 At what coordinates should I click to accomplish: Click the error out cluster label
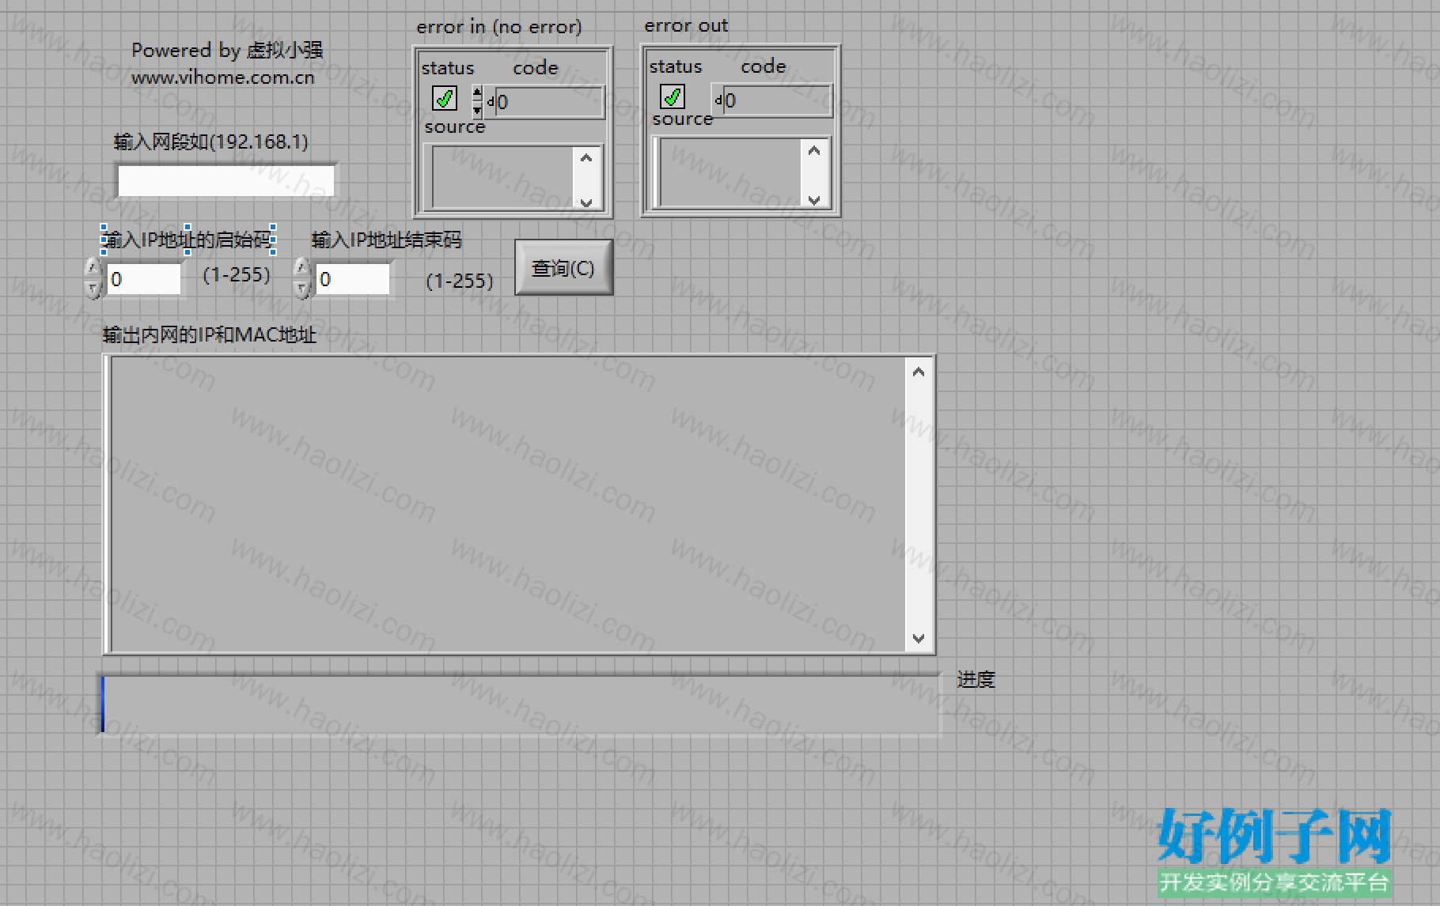pyautogui.click(x=686, y=25)
